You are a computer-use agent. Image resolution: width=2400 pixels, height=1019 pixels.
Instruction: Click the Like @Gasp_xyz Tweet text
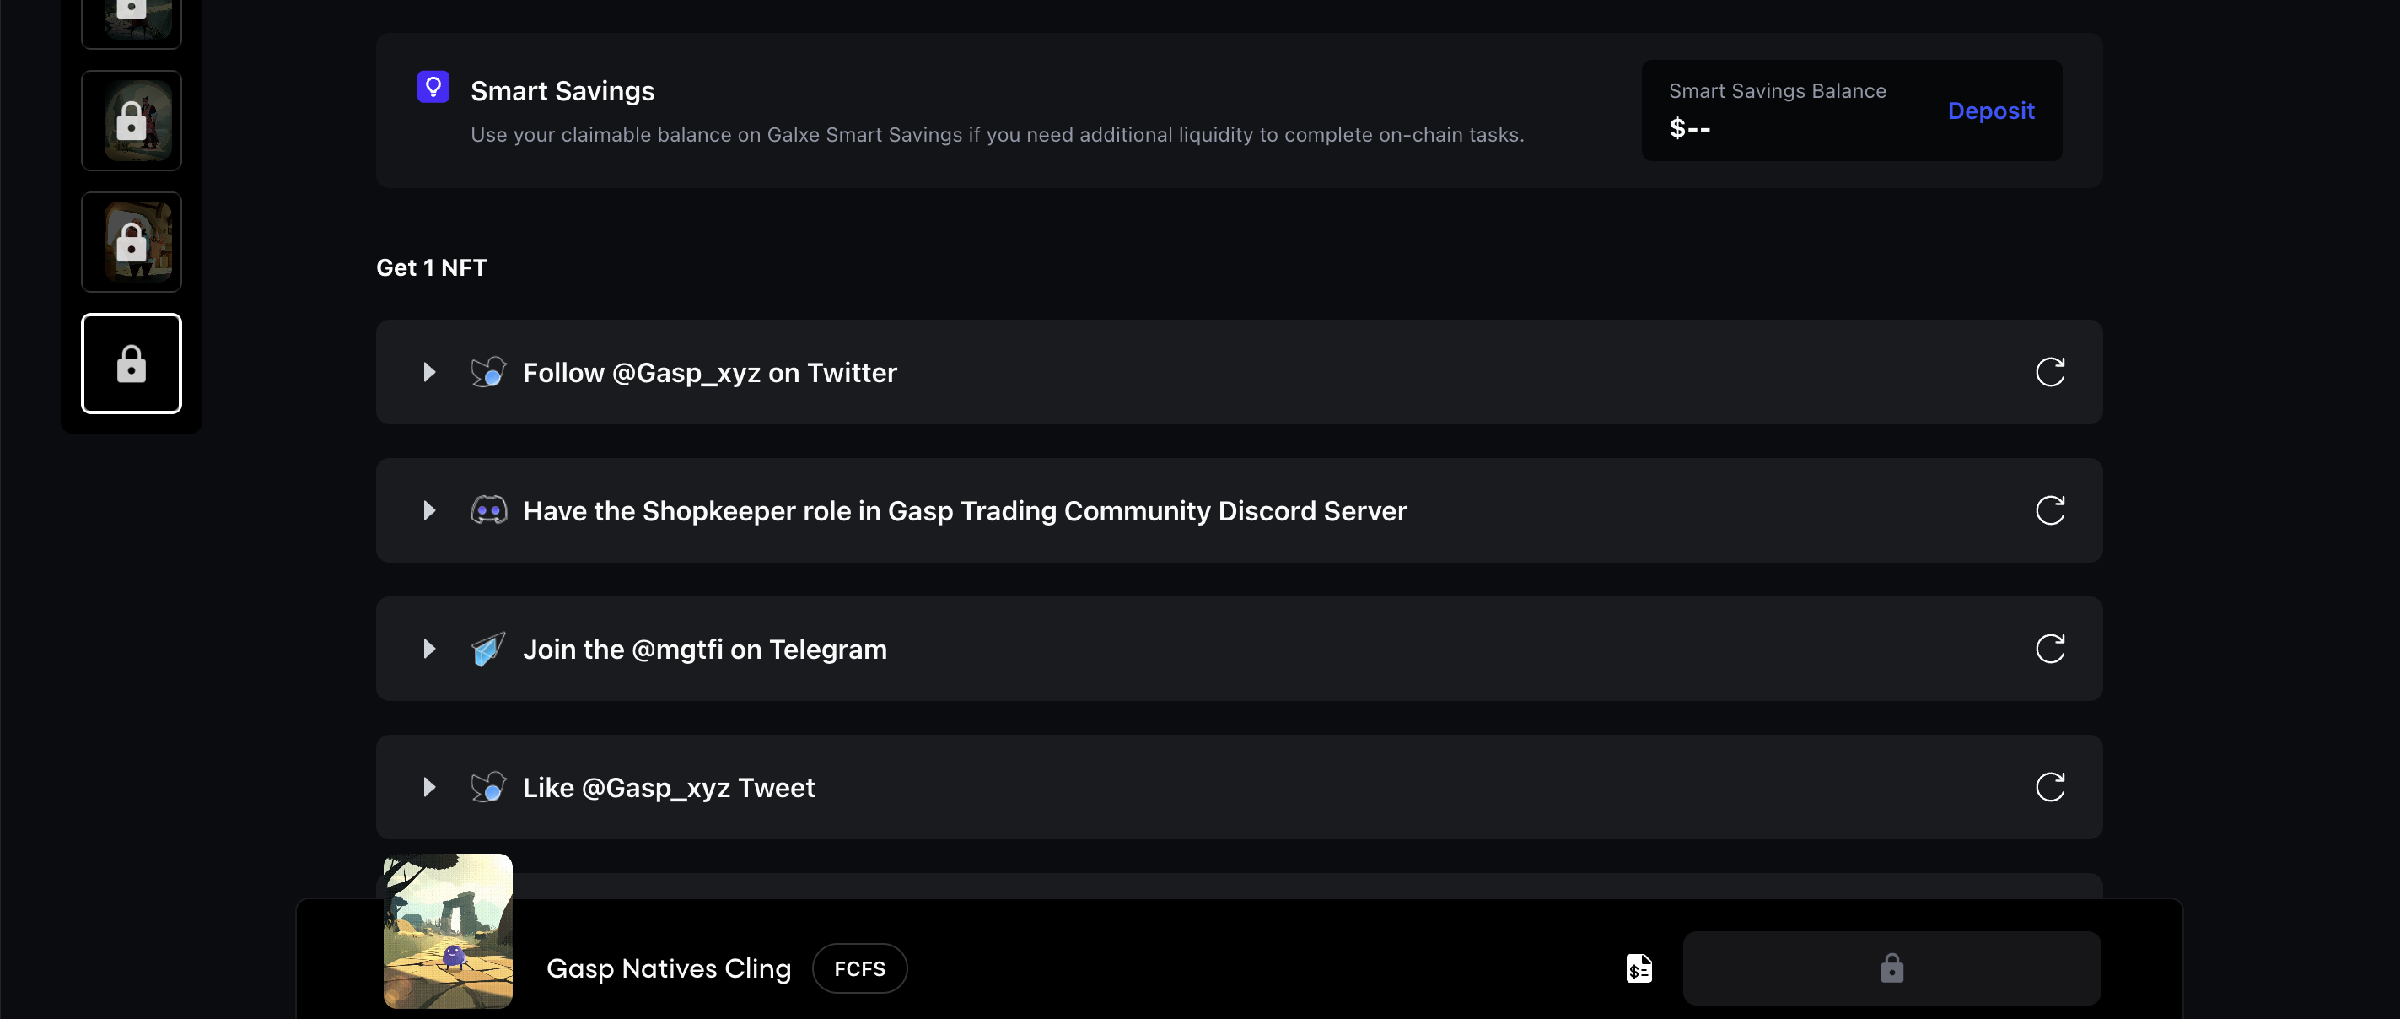[x=668, y=788]
